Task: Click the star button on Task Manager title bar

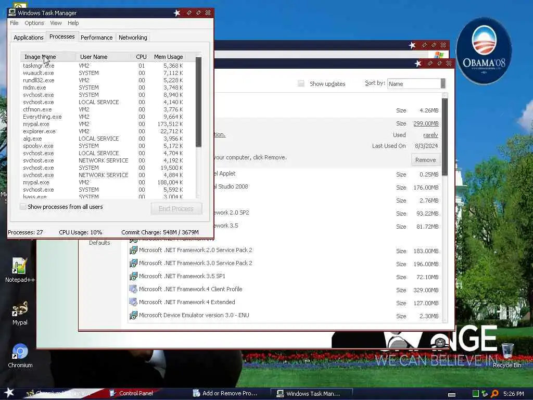Action: 177,13
